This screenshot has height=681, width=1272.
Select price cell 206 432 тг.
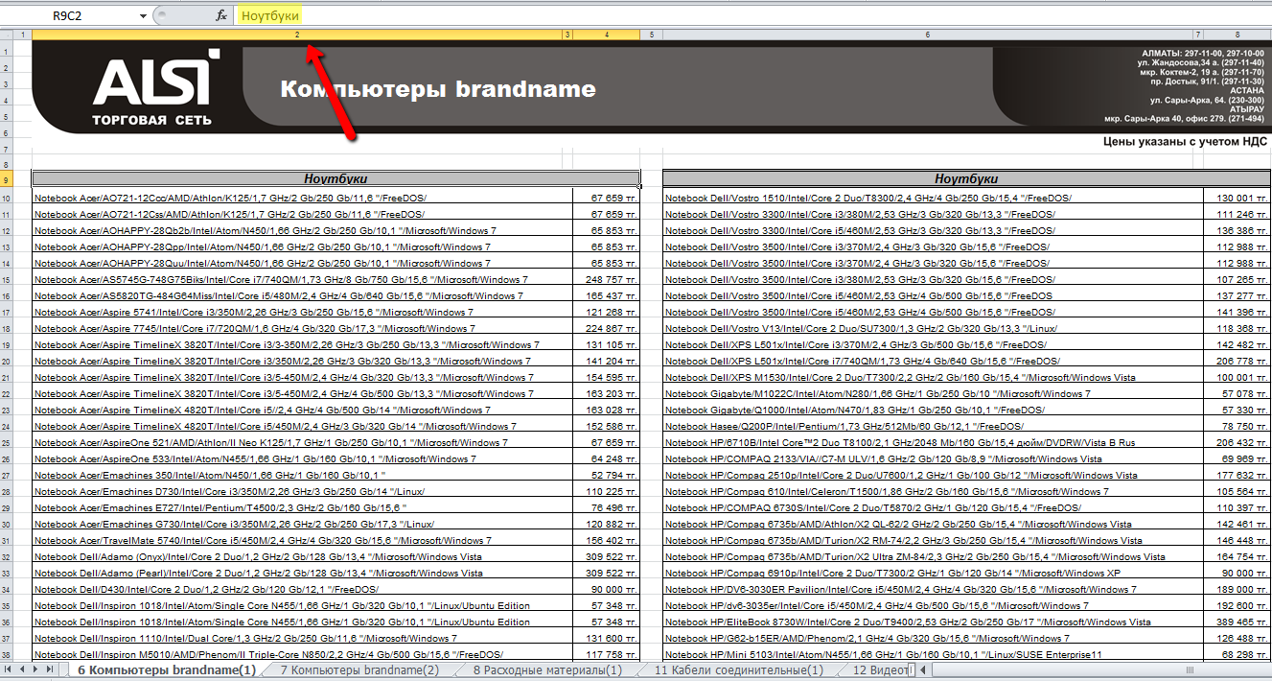point(1237,442)
